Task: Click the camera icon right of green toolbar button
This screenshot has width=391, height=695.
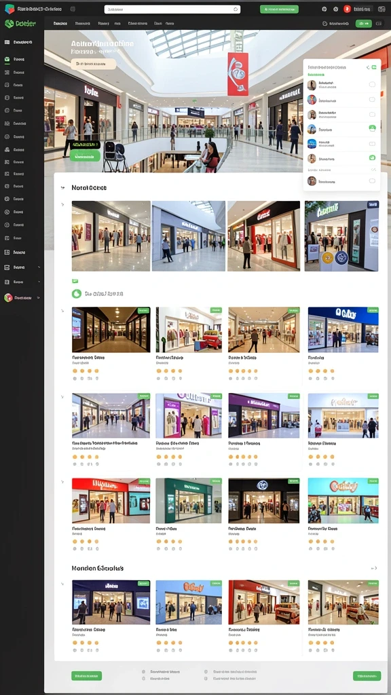Action: pos(379,24)
